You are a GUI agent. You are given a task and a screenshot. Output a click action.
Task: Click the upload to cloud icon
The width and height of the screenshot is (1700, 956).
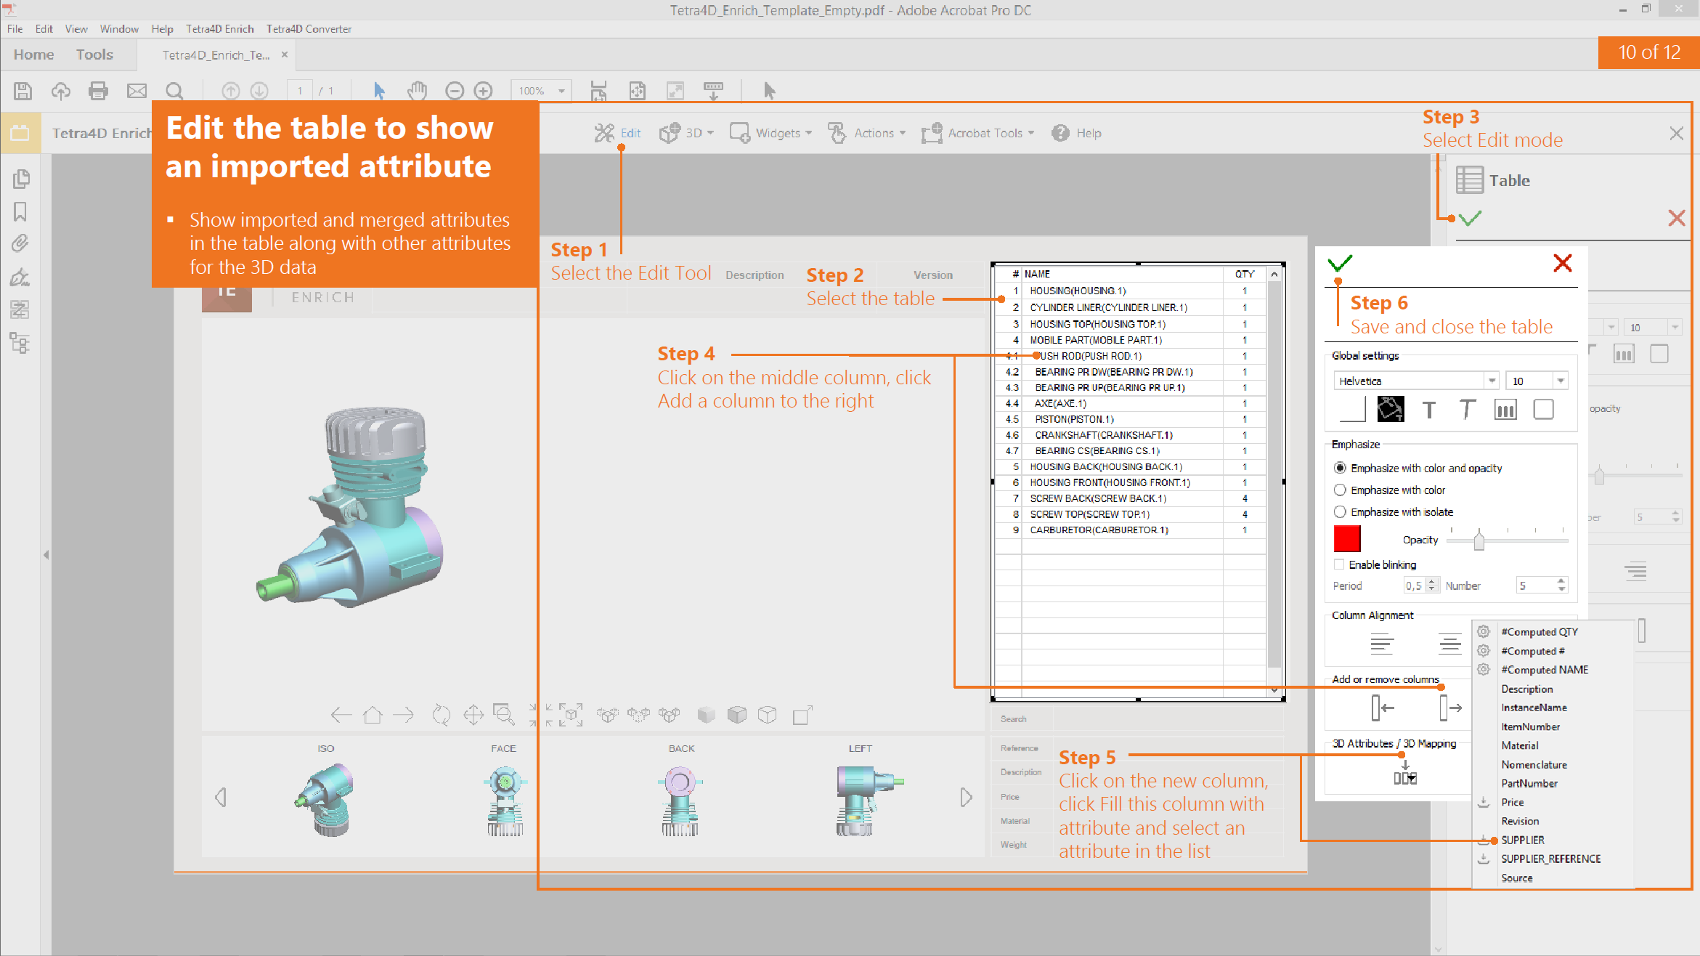tap(60, 91)
